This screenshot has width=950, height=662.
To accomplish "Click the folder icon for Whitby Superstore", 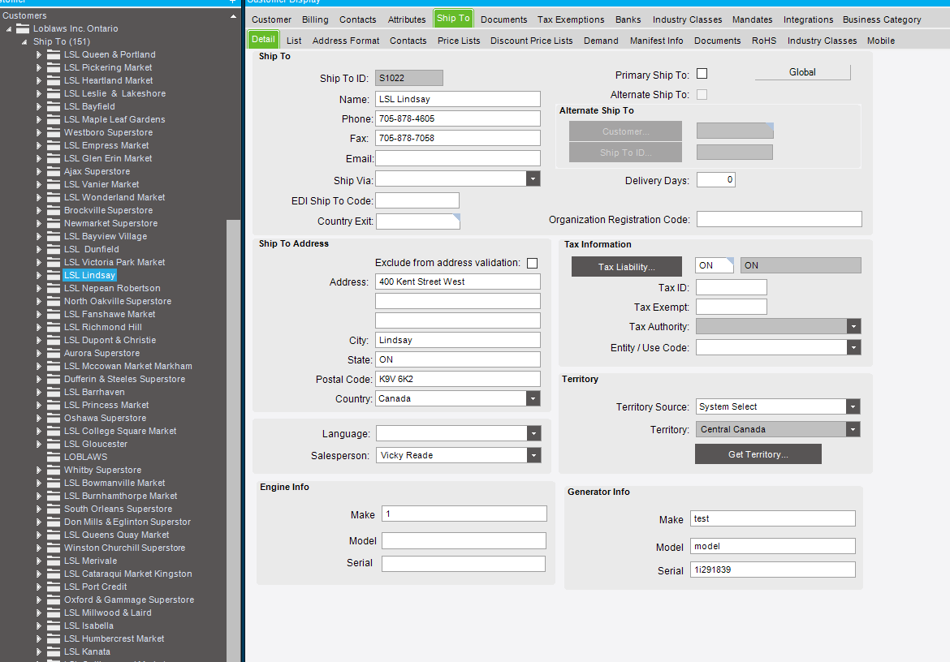I will (54, 470).
